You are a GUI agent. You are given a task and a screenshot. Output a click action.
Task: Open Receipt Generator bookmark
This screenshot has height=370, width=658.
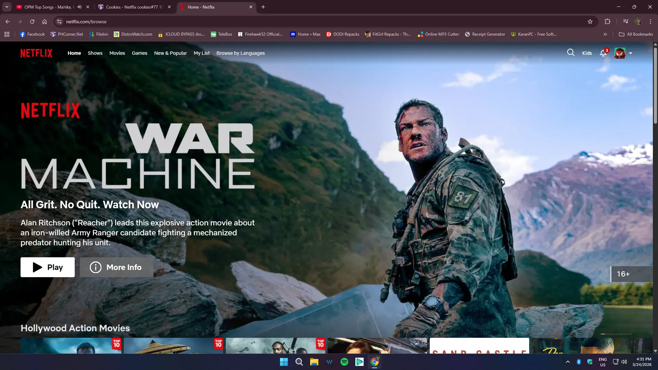pyautogui.click(x=485, y=34)
